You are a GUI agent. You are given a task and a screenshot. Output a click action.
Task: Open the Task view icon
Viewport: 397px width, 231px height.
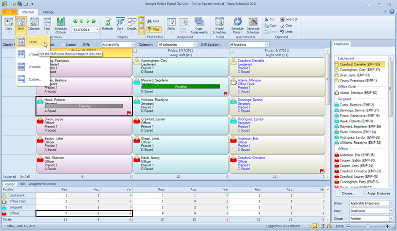[x=47, y=25]
